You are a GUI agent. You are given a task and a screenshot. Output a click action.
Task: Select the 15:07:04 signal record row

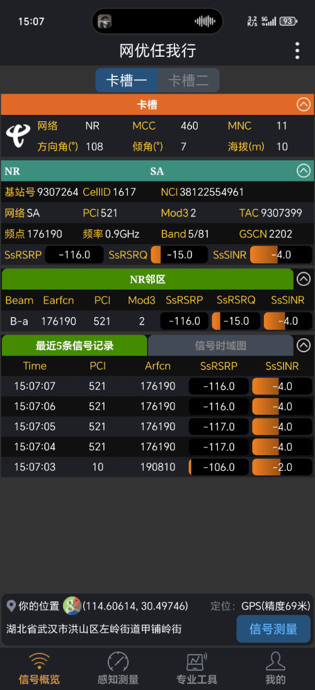point(157,447)
